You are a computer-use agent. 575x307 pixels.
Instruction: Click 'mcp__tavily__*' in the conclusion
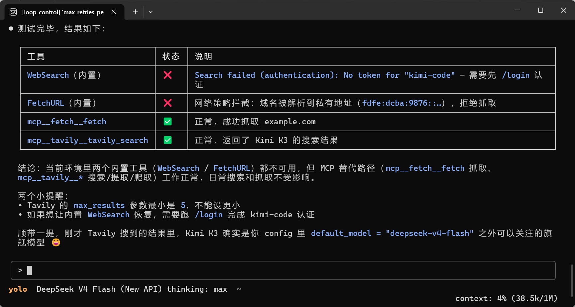[51, 177]
